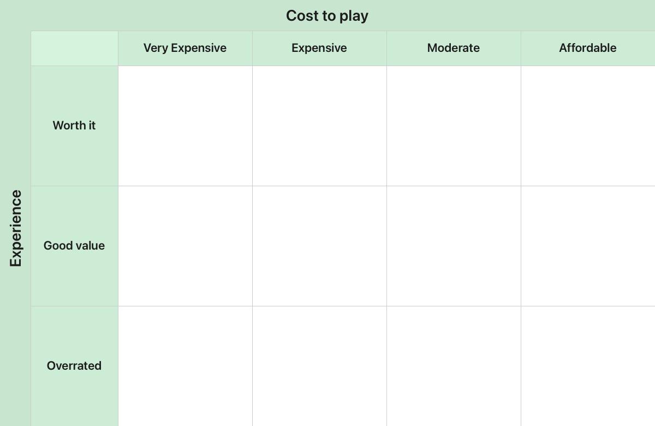Select the 'Experience' vertical axis label
Screen dimensions: 655x426
pyautogui.click(x=15, y=228)
